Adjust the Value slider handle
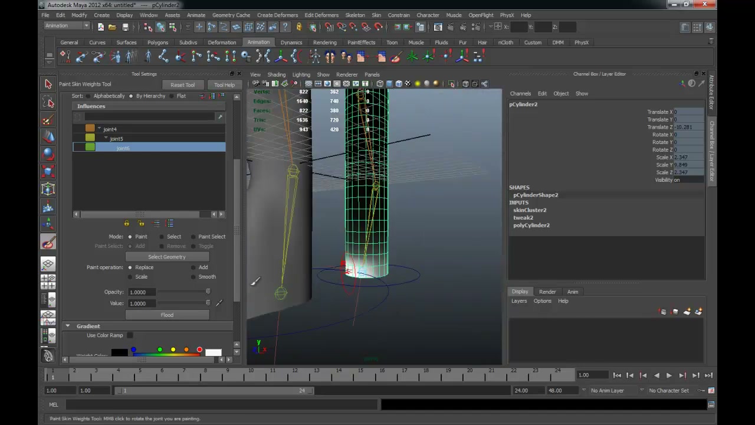The height and width of the screenshot is (425, 755). click(208, 303)
